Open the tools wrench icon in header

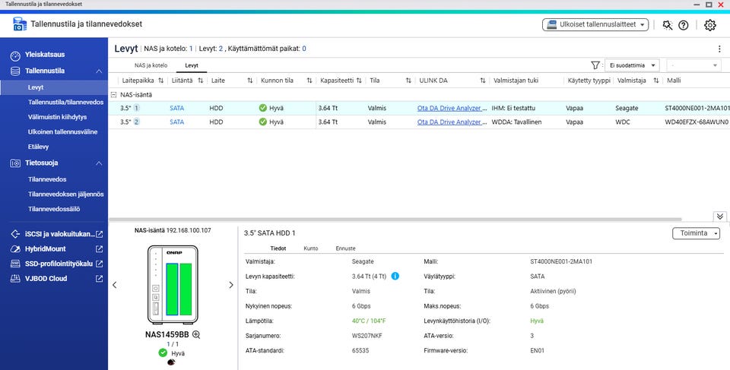coord(668,25)
